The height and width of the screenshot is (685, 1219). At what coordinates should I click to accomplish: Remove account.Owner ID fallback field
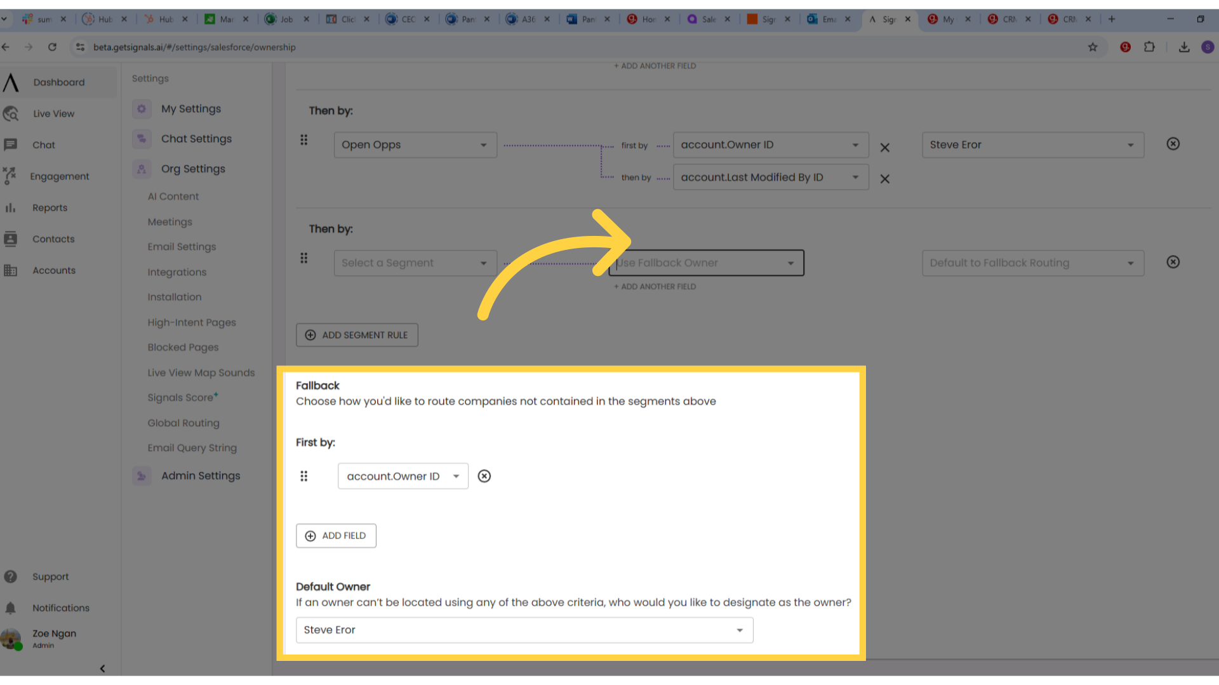click(485, 476)
